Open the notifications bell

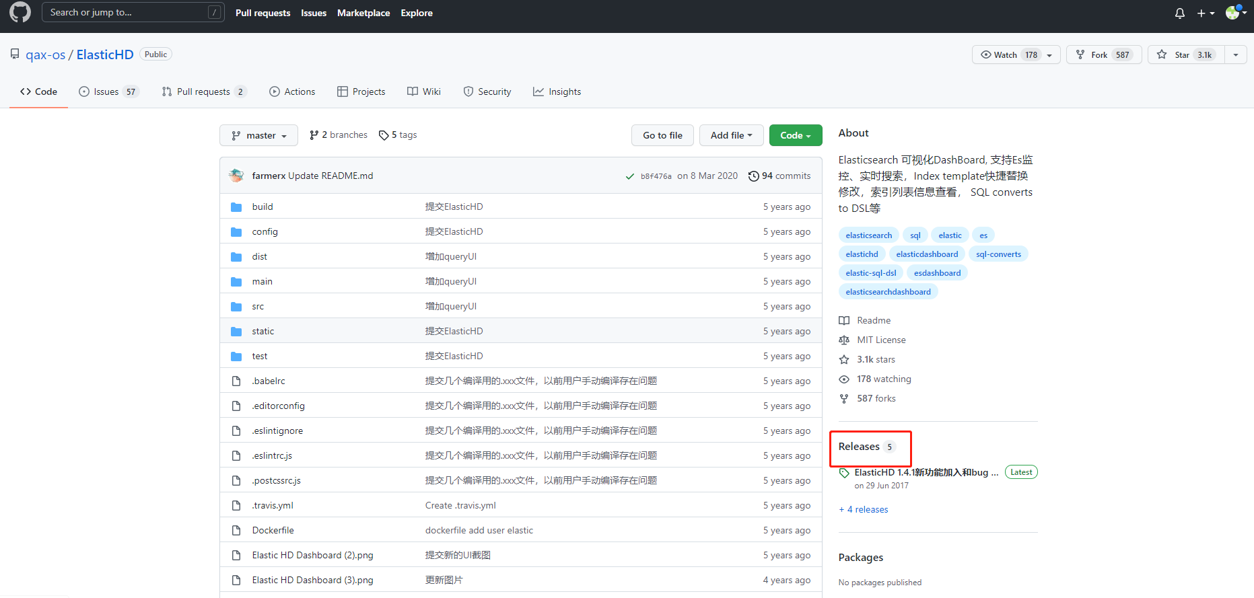click(1179, 13)
